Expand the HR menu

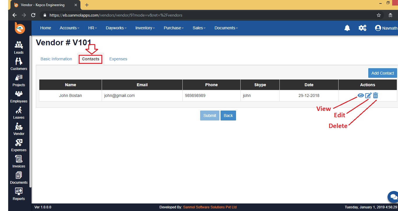tap(93, 28)
